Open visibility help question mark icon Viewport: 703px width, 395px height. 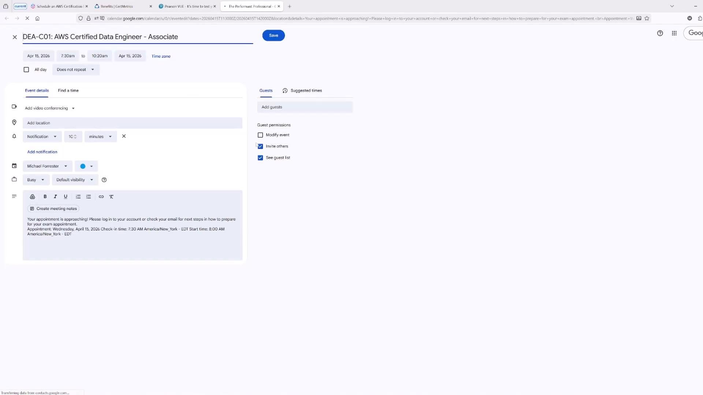click(x=104, y=180)
